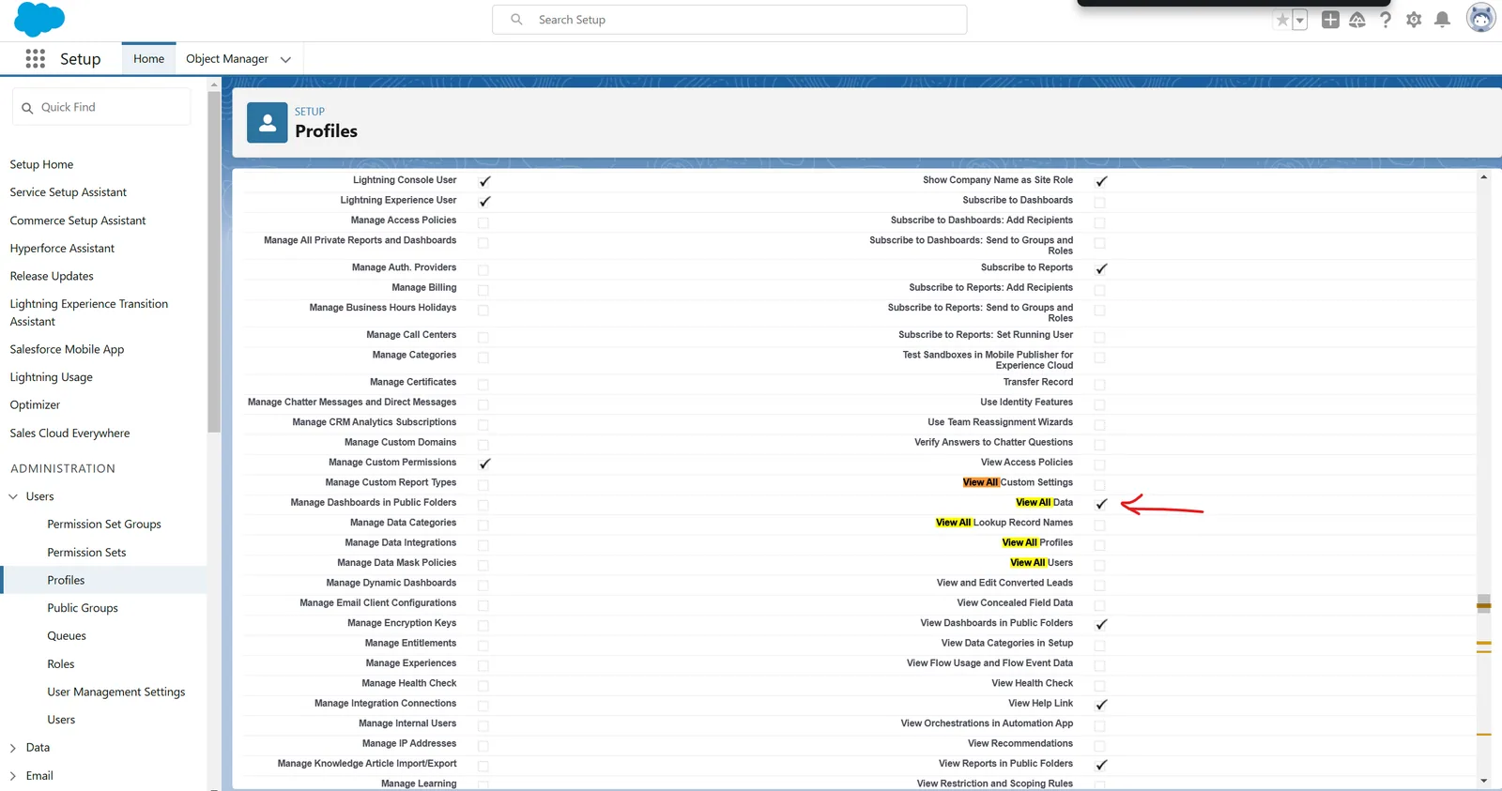Click the page scrollbar down arrow
This screenshot has width=1502, height=791.
(1483, 781)
